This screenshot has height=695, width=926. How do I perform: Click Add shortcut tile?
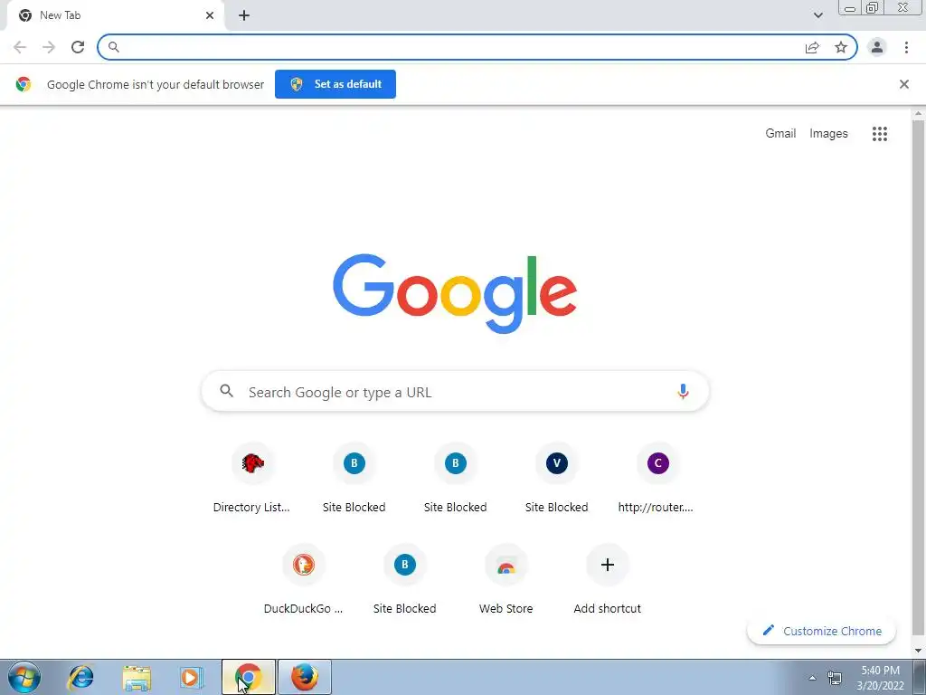tap(607, 579)
